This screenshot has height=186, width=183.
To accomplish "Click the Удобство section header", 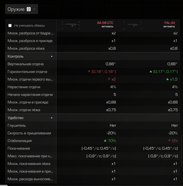I will coord(31,118).
